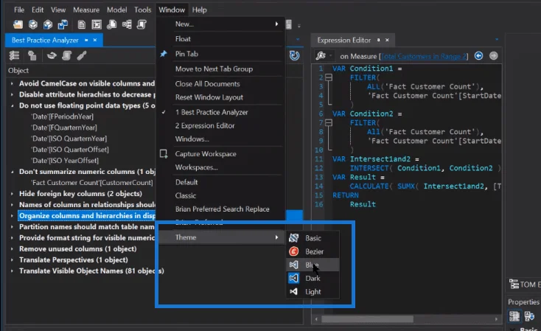The width and height of the screenshot is (541, 331).
Task: Collapse 'Do not use floating point' rule
Action: [x=12, y=105]
